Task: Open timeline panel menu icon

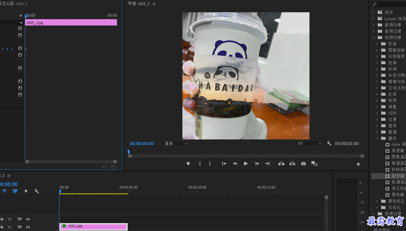Action: 9,176
